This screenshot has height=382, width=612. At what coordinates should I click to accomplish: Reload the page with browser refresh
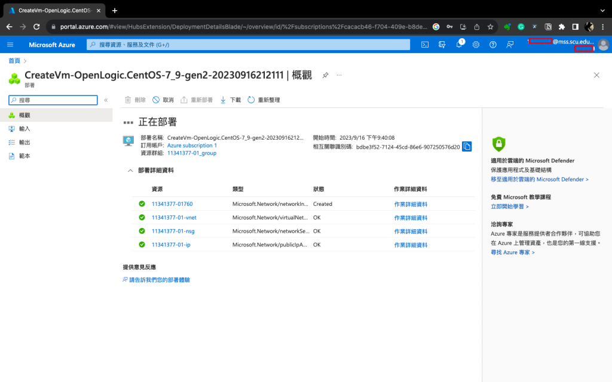click(36, 27)
